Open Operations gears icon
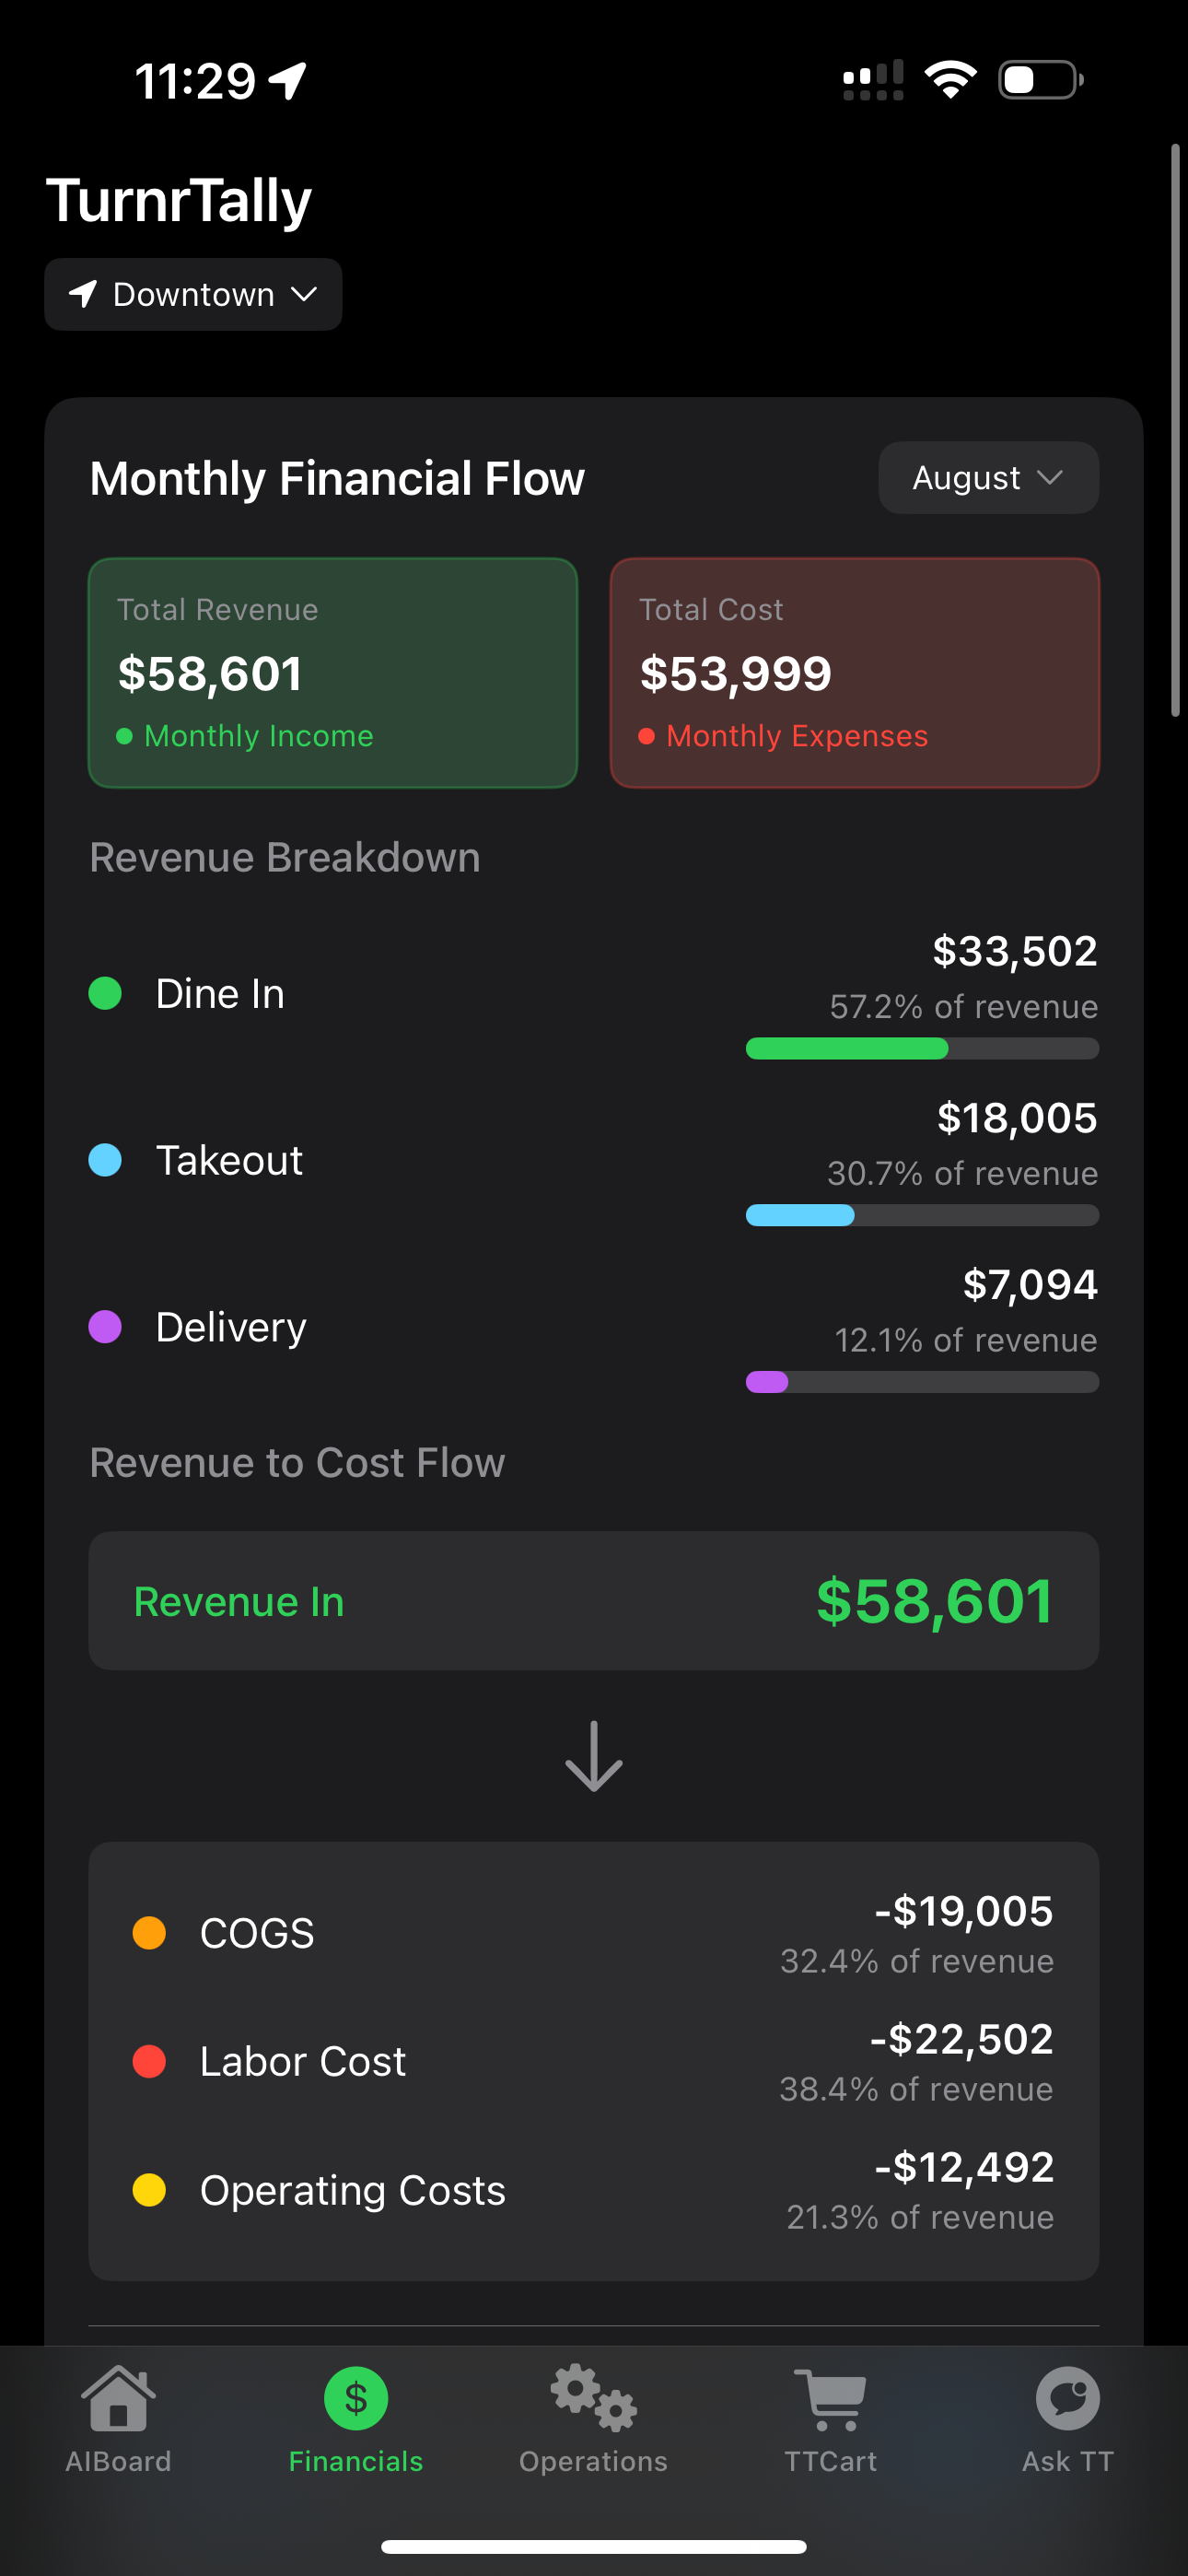This screenshot has height=2576, width=1188. point(593,2400)
